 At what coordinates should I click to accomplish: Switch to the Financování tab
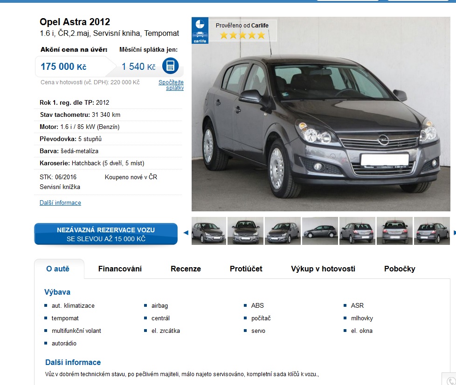pos(120,269)
